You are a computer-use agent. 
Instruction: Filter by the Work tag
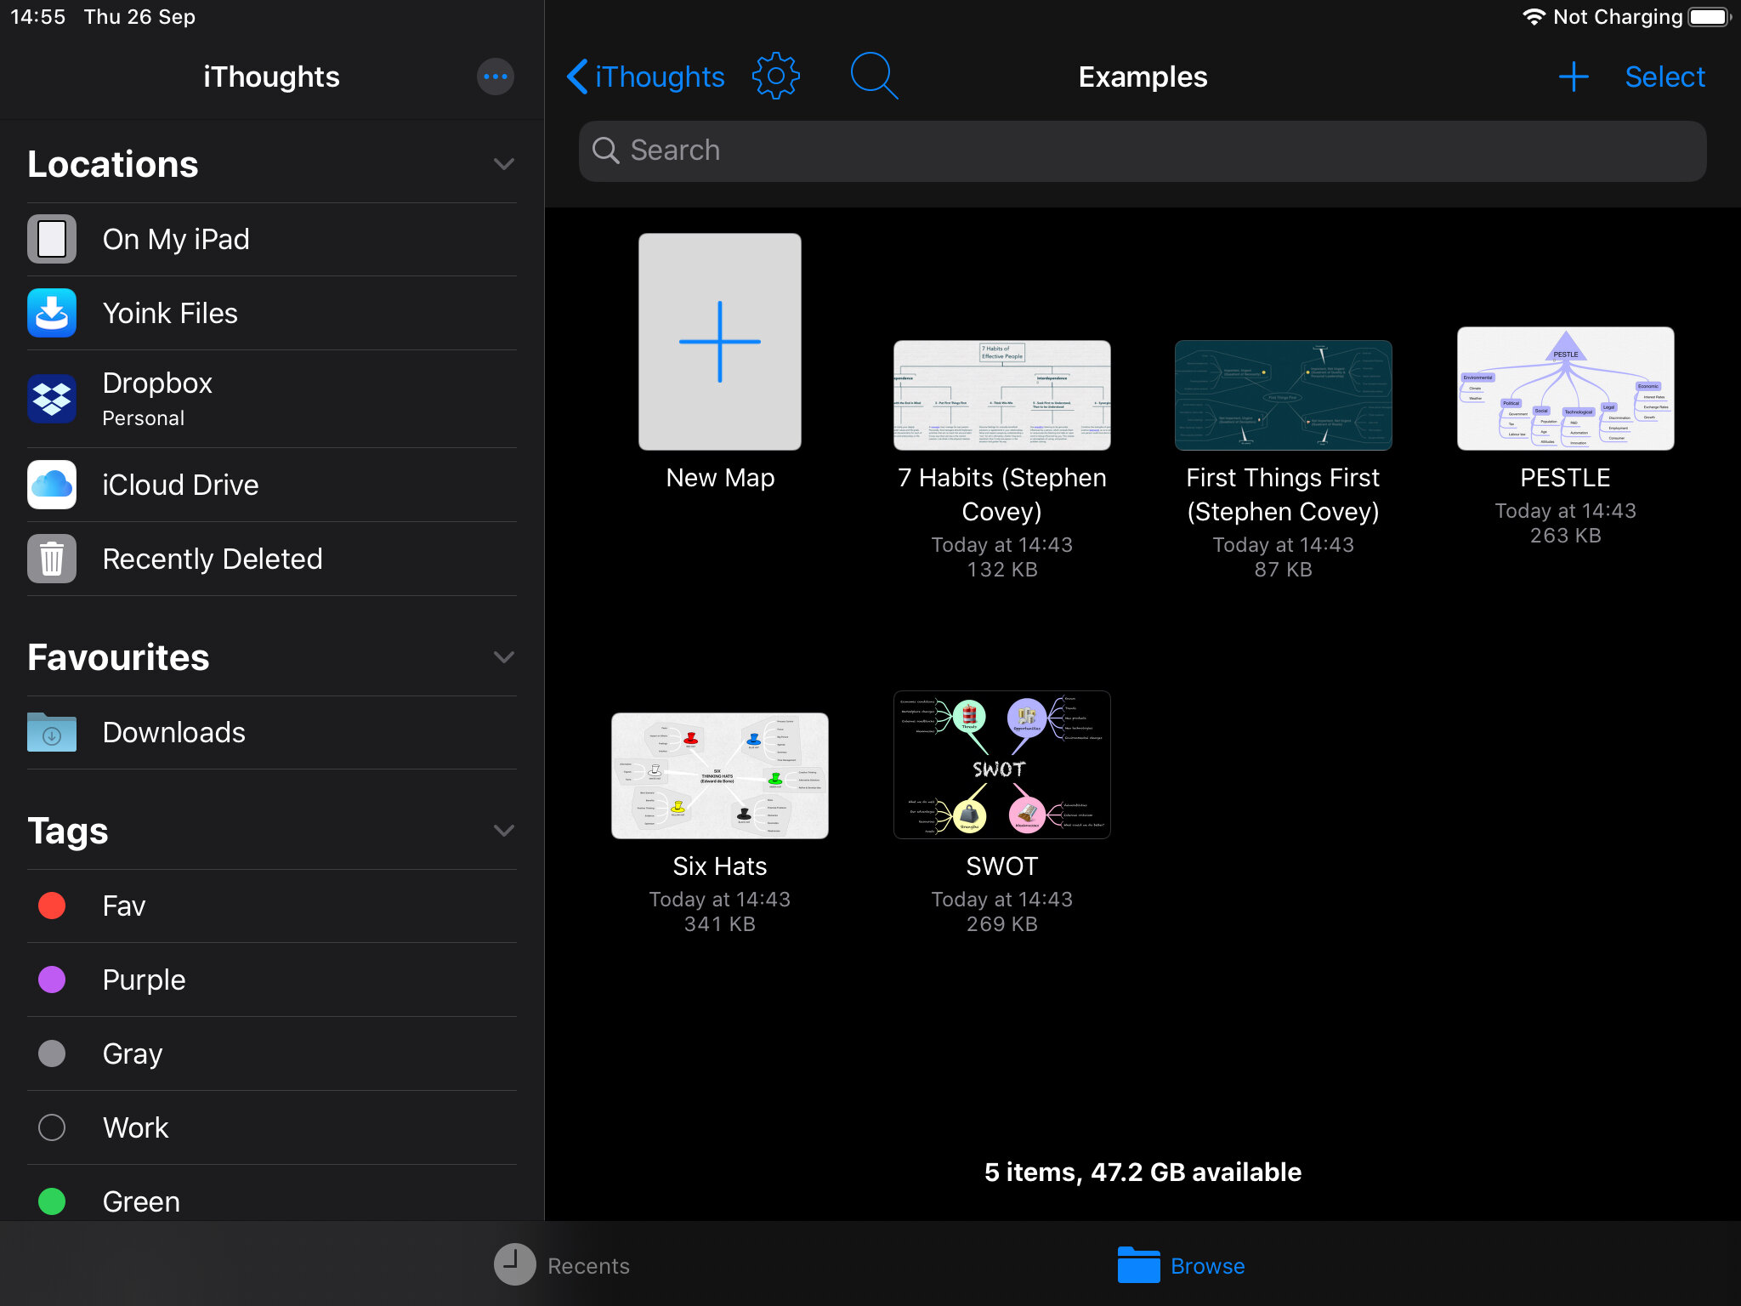[x=272, y=1127]
